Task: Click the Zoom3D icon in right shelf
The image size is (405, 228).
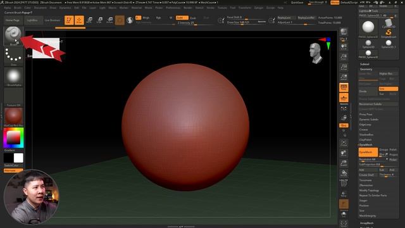Action: pos(344,163)
